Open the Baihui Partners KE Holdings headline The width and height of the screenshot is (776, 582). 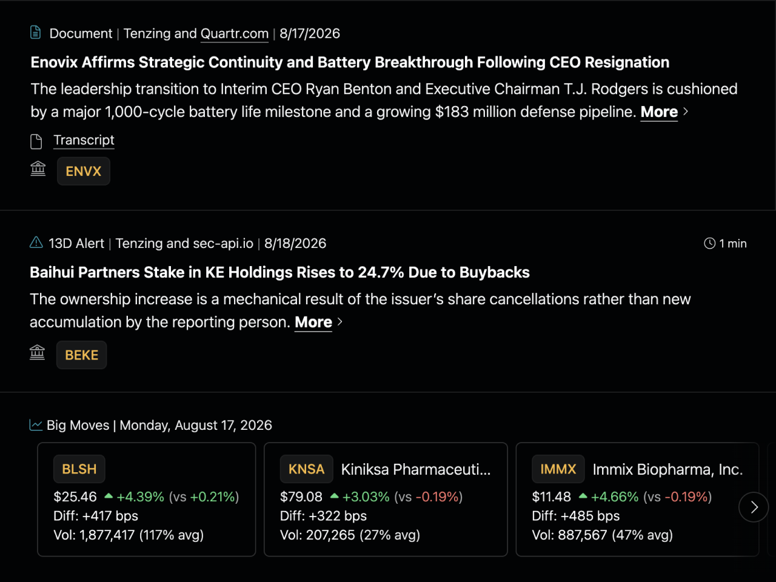pyautogui.click(x=279, y=273)
